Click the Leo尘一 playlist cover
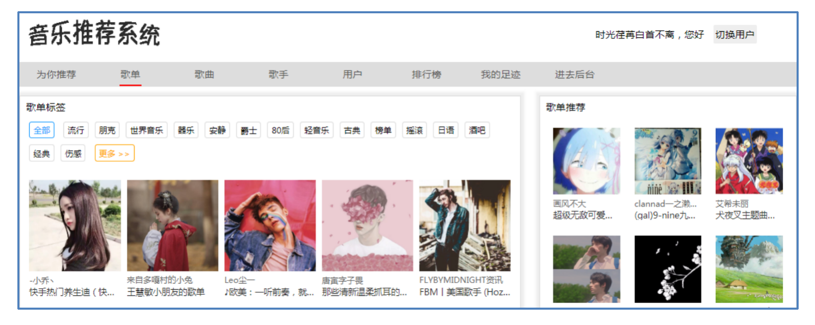Screen dimensions: 815x325 [270, 225]
